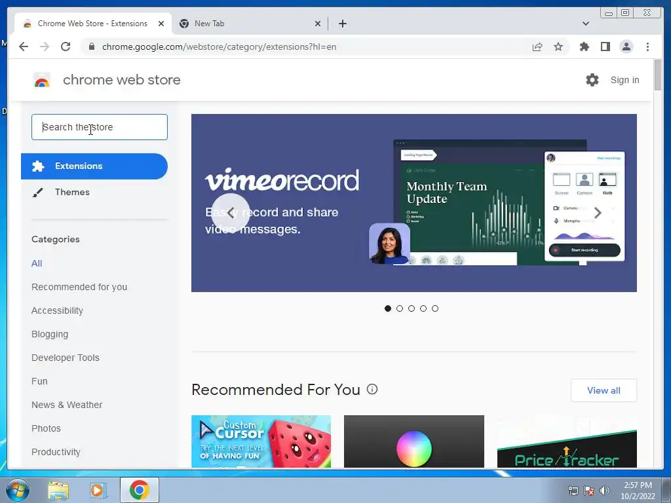Screen dimensions: 671x503
Task: Click View all recommended extensions
Action: (x=604, y=390)
